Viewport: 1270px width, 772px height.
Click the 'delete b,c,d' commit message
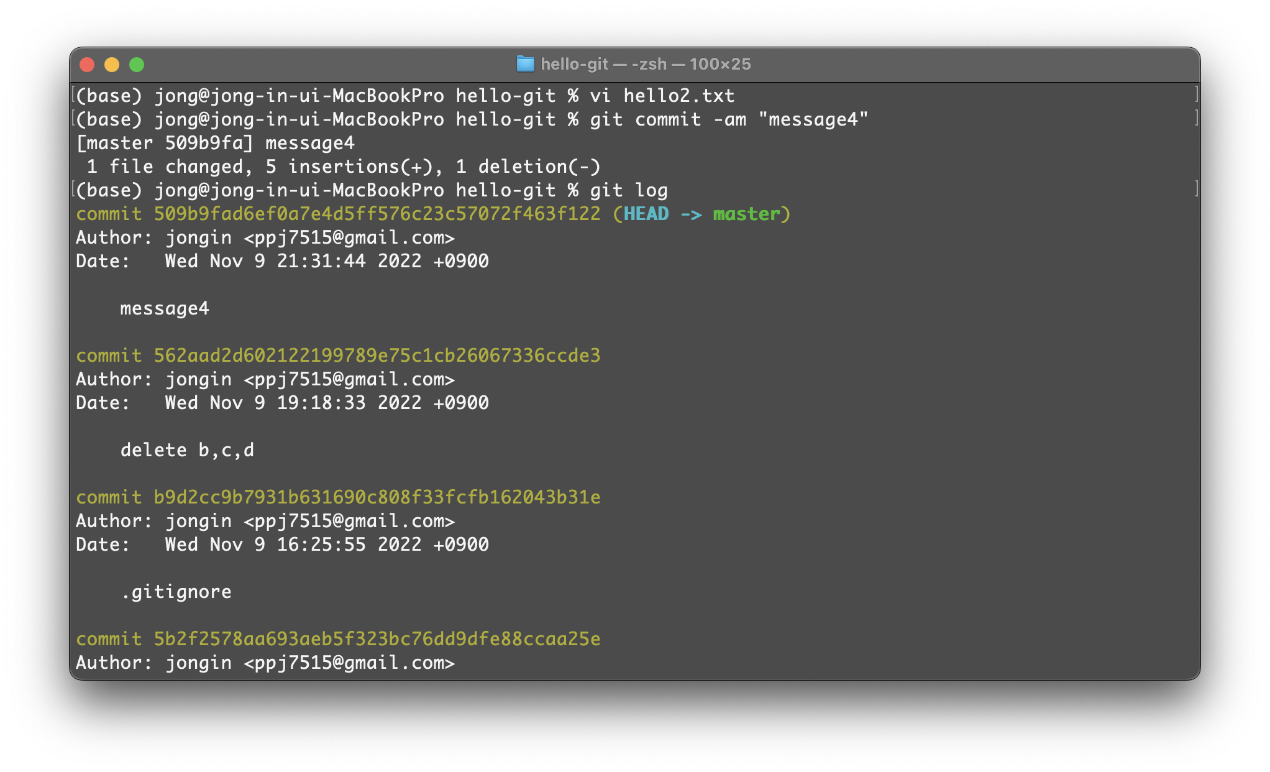click(x=187, y=450)
